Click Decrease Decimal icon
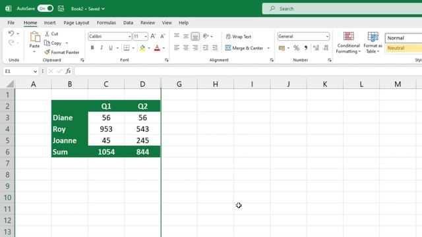The image size is (422, 237). [326, 48]
